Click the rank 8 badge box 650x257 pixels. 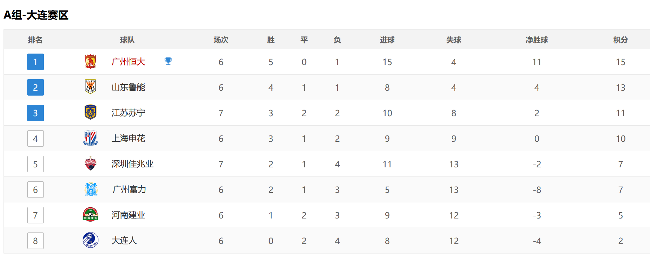[35, 241]
